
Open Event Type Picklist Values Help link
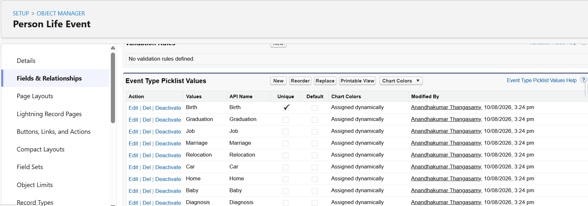click(x=542, y=80)
